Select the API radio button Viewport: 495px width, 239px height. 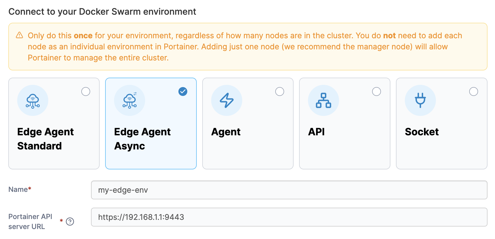tap(376, 91)
